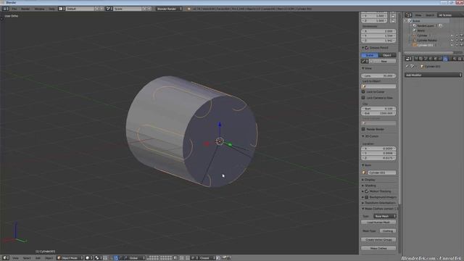The width and height of the screenshot is (464, 261).
Task: Select Cylinder Rotator in outliner
Action: pos(427,41)
